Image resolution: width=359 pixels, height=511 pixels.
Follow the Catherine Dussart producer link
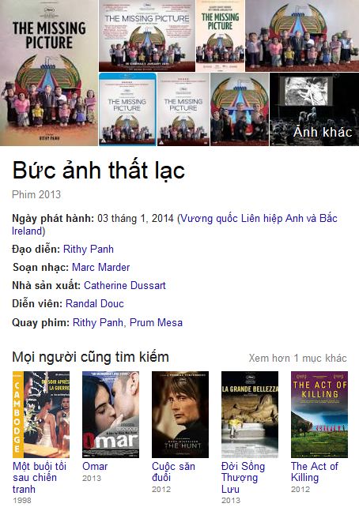point(125,285)
